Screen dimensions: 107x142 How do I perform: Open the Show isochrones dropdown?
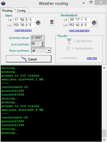tap(49, 51)
